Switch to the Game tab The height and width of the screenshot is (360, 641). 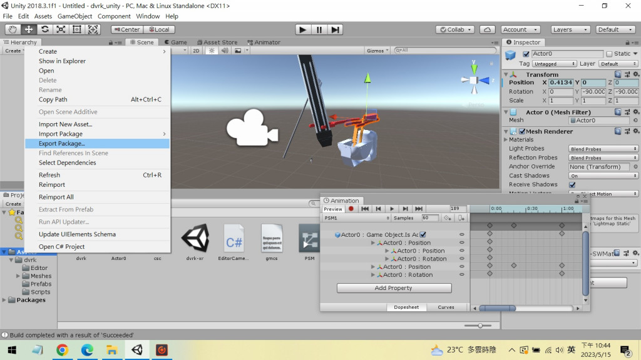(x=175, y=42)
